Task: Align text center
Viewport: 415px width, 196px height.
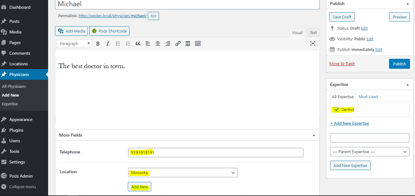Action: point(158,43)
